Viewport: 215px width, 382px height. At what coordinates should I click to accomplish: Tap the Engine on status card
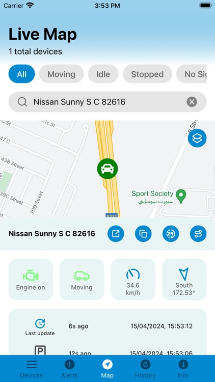(x=31, y=280)
